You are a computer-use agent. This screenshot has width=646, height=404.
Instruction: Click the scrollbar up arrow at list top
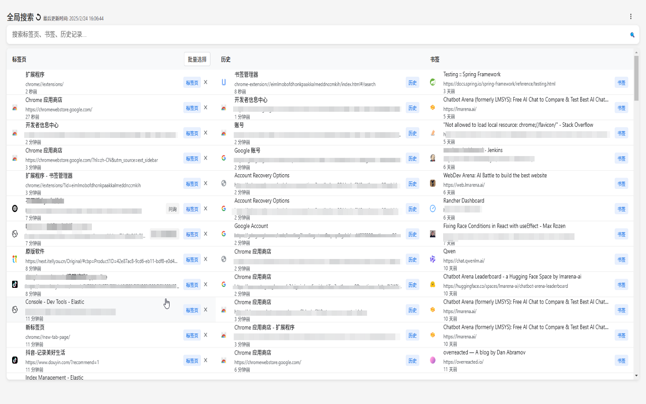636,52
